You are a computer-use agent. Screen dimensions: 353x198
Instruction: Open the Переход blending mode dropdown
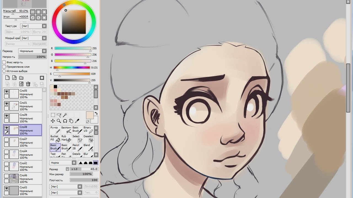tap(33, 51)
